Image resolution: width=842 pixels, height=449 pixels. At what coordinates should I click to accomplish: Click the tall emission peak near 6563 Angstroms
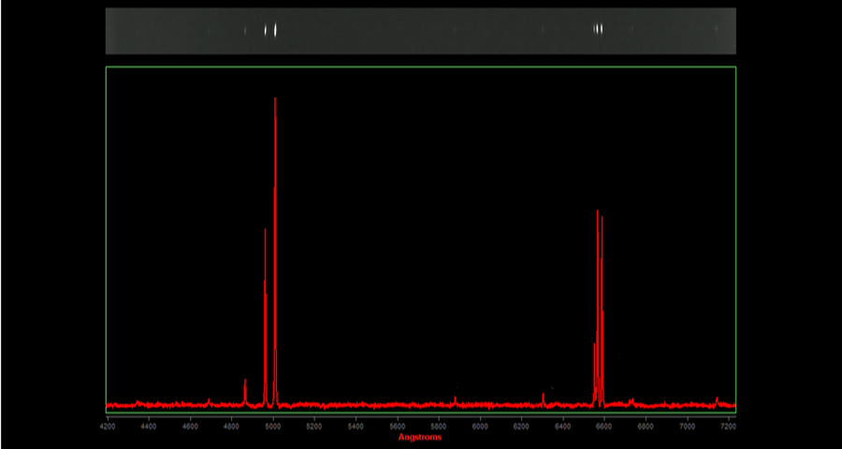597,213
